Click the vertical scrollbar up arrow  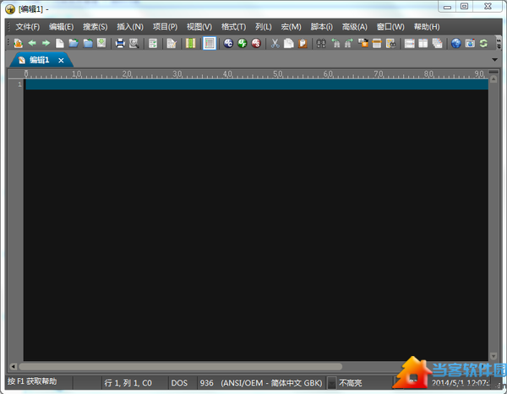click(x=493, y=79)
